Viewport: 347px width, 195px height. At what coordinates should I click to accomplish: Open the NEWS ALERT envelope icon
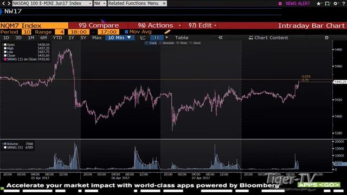click(x=280, y=4)
